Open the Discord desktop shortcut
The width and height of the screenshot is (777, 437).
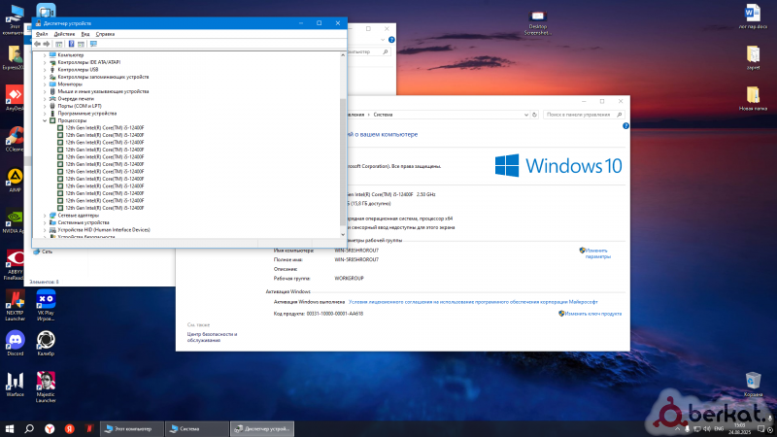(x=15, y=342)
